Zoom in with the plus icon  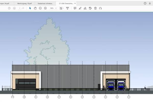click(45, 8)
